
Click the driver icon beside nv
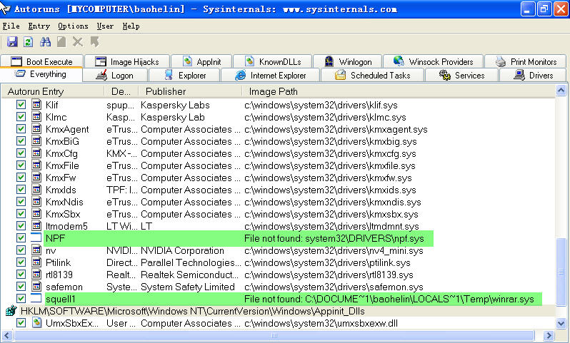click(x=36, y=250)
